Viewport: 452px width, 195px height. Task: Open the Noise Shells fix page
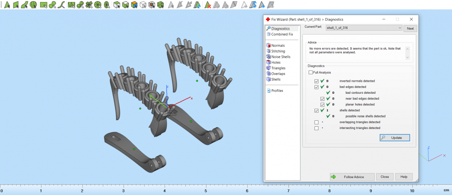coord(281,57)
